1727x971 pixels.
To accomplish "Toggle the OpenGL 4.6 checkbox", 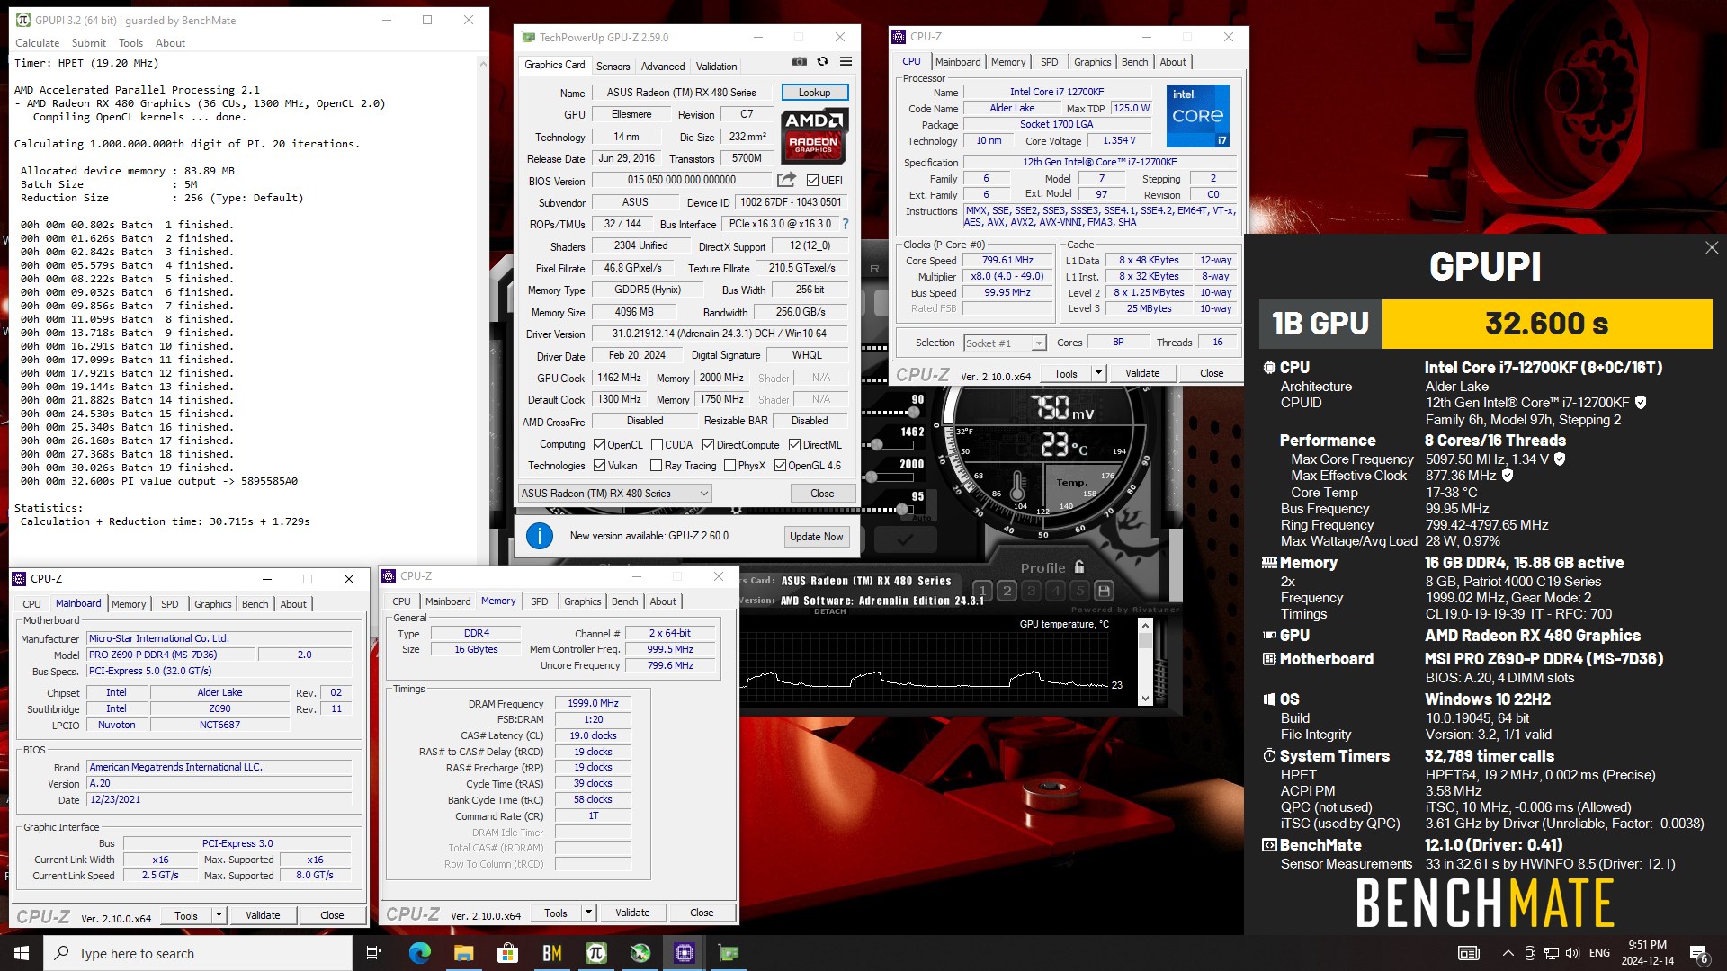I will click(x=780, y=466).
